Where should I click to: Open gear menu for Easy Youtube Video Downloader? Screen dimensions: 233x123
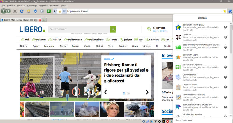click(x=225, y=47)
